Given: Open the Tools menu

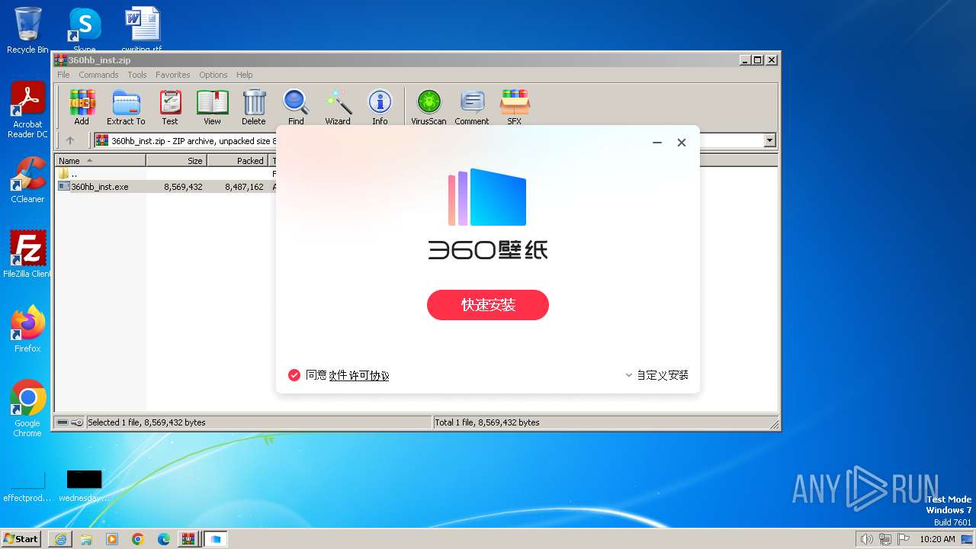Looking at the screenshot, I should tap(137, 75).
